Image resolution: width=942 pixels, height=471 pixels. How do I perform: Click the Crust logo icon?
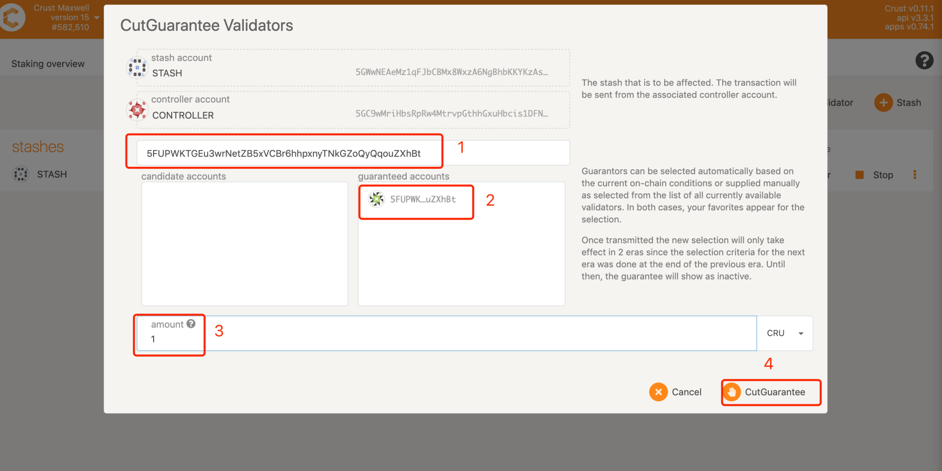point(12,18)
